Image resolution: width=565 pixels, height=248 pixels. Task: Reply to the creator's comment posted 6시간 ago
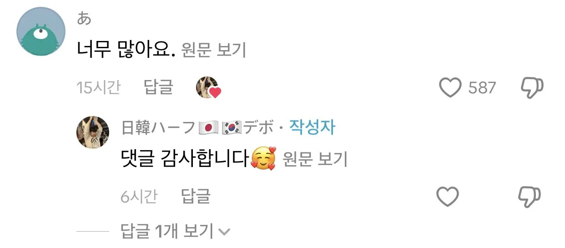[x=196, y=196]
